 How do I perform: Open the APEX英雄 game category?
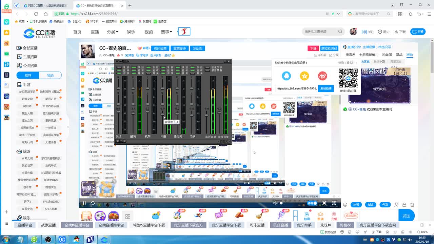(x=51, y=209)
